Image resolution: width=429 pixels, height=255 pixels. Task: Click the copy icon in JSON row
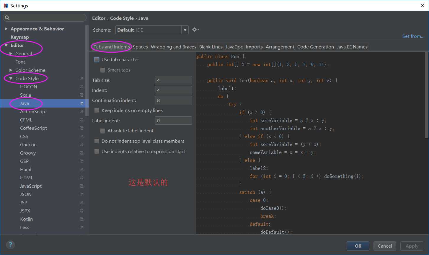[81, 194]
